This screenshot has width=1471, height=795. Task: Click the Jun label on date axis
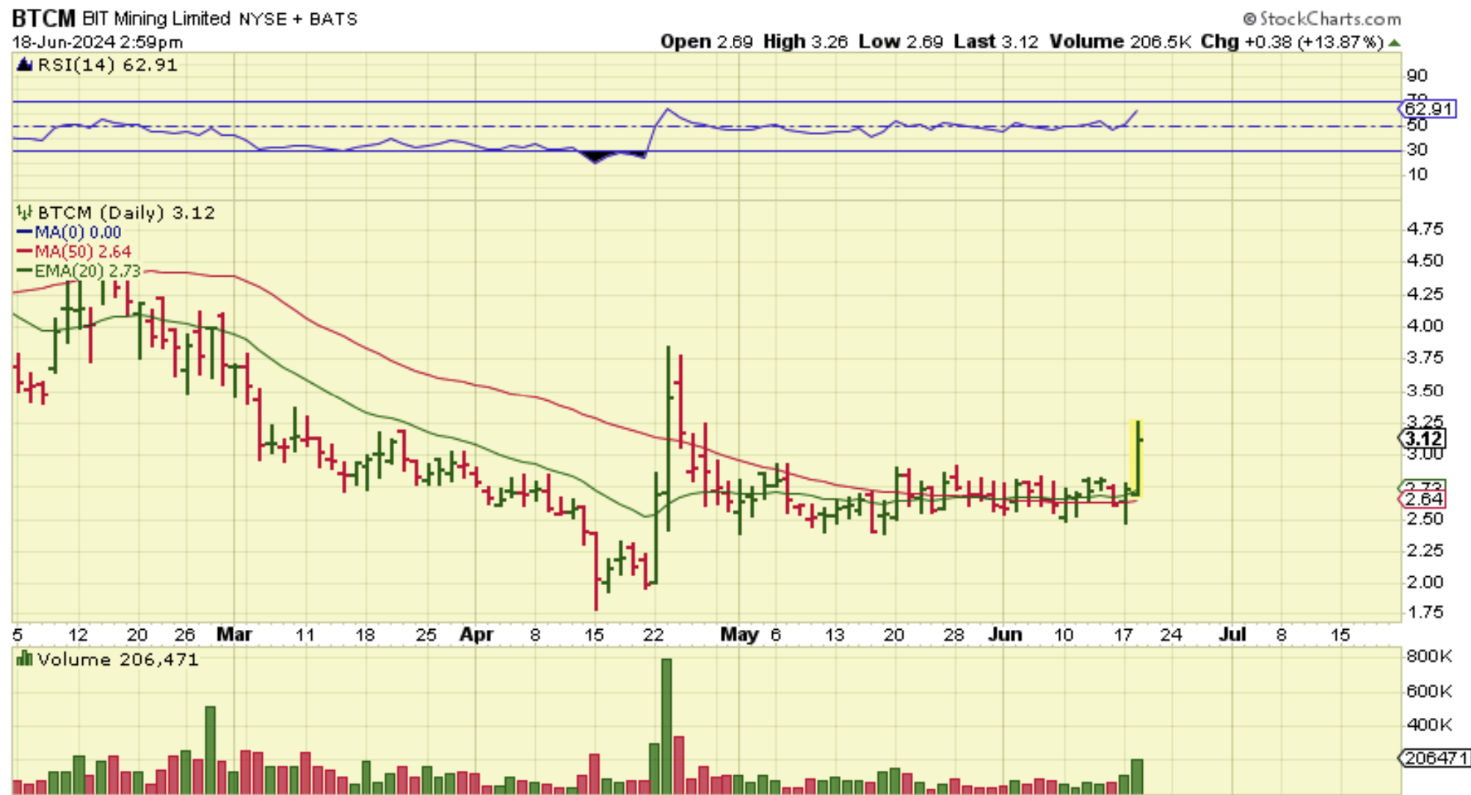point(1004,634)
